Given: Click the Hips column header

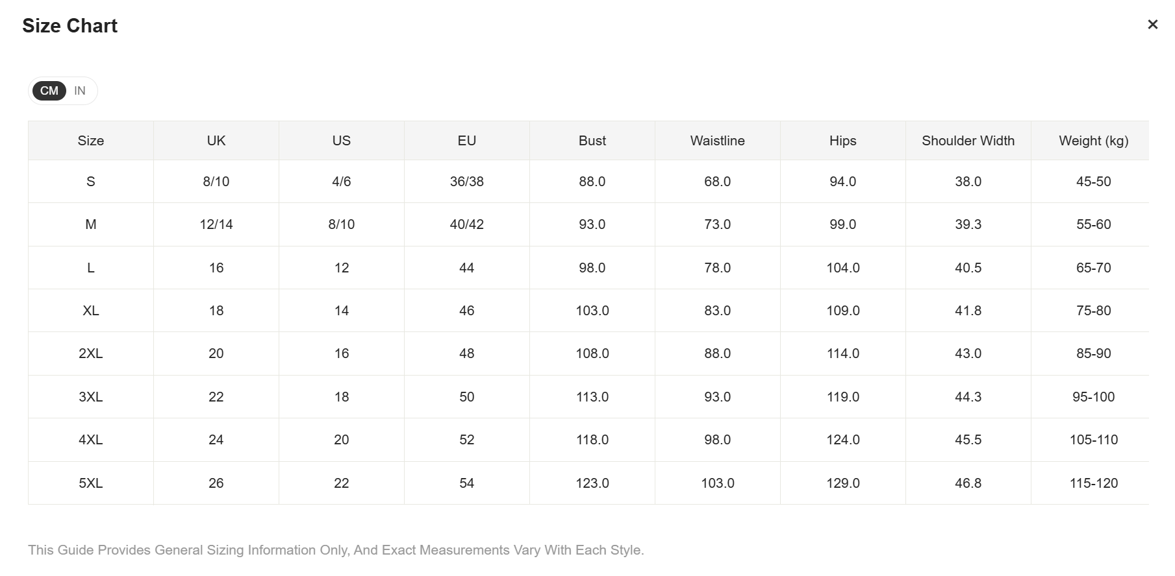Looking at the screenshot, I should (x=842, y=141).
